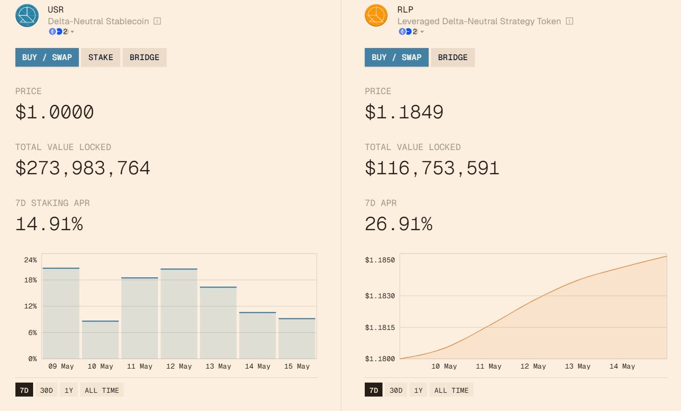Click the USR network chain icons

[56, 32]
